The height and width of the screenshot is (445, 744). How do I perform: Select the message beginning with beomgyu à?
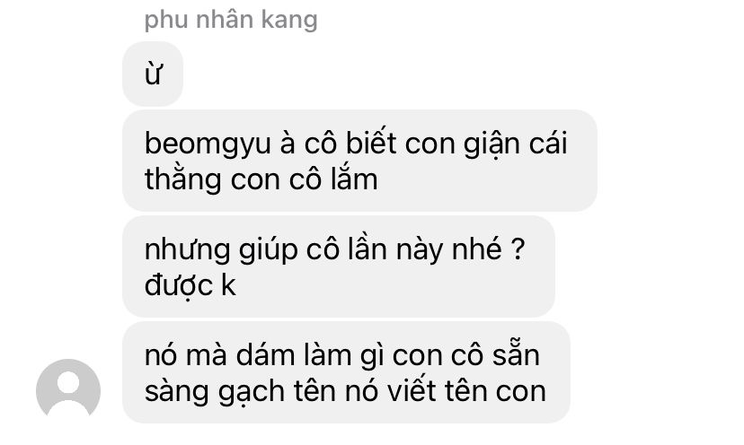[359, 161]
